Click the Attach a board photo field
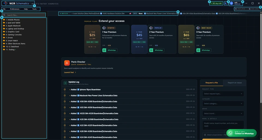The image size is (262, 140). click(223, 135)
